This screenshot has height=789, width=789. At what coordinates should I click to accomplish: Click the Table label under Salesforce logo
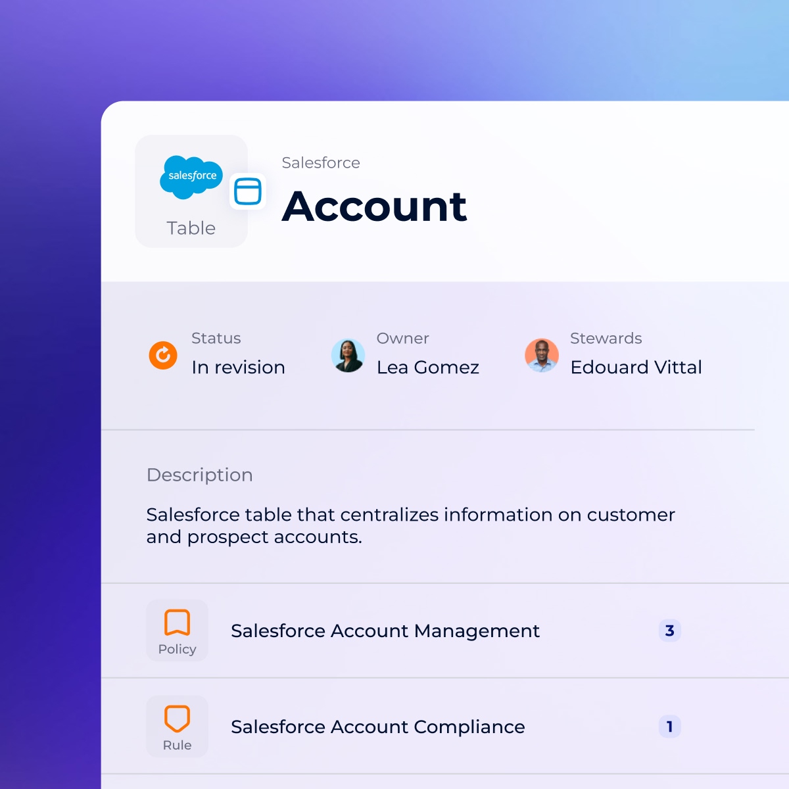coord(191,228)
